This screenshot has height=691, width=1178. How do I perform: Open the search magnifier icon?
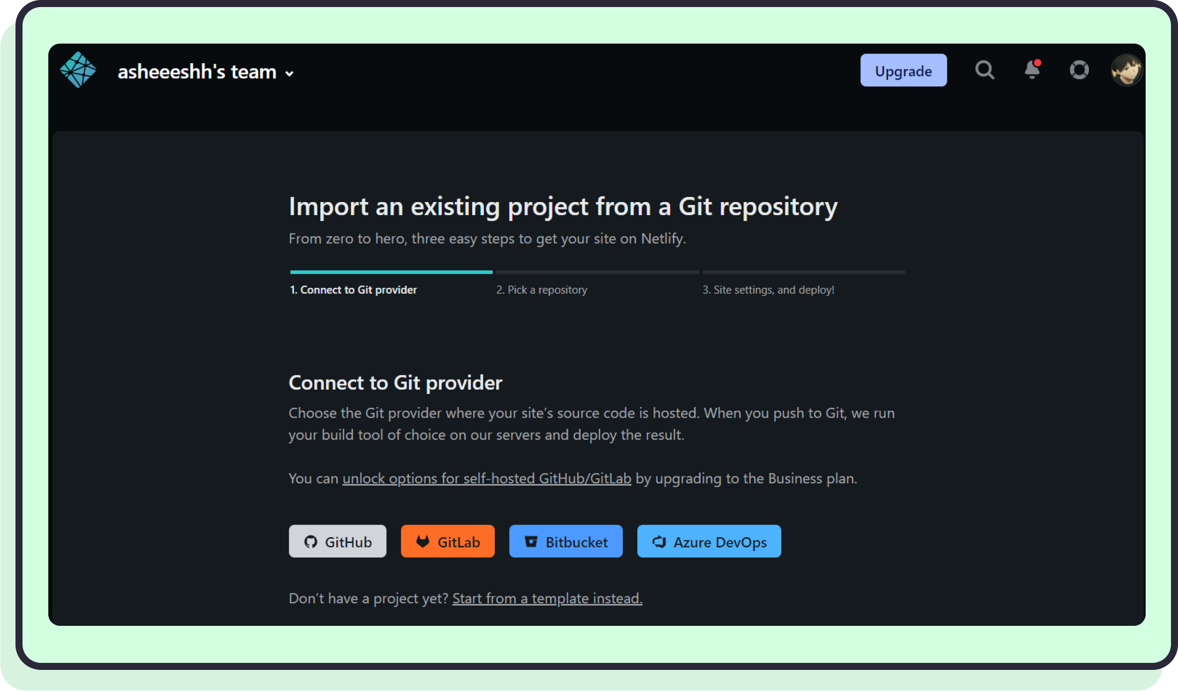click(984, 70)
